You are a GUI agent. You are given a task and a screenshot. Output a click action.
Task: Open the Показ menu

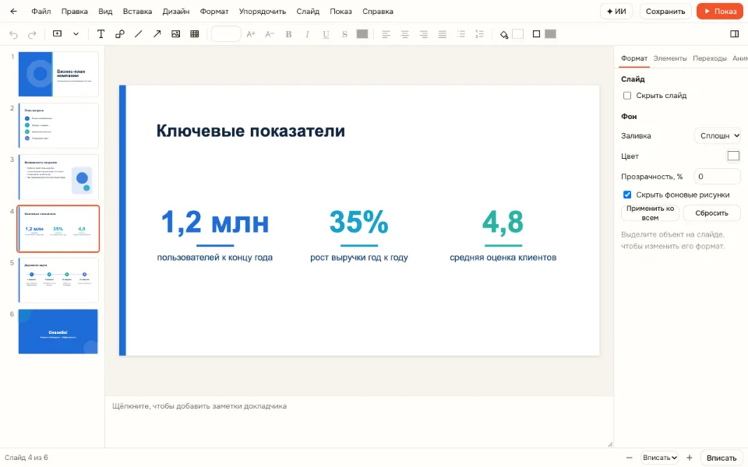coord(340,12)
